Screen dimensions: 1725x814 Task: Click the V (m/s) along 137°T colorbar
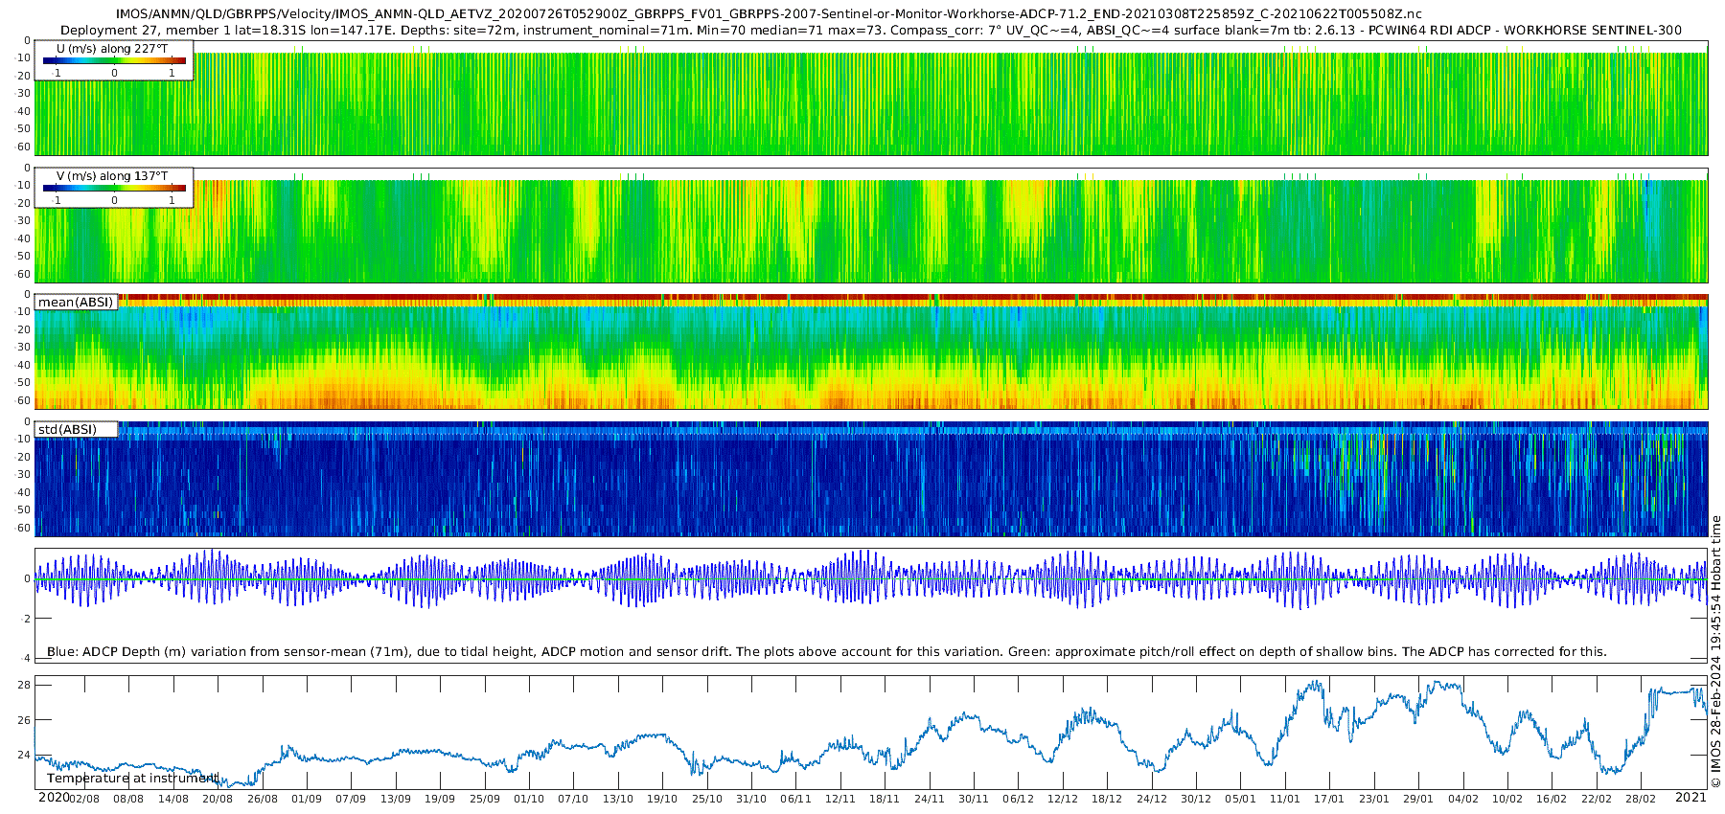[x=114, y=188]
